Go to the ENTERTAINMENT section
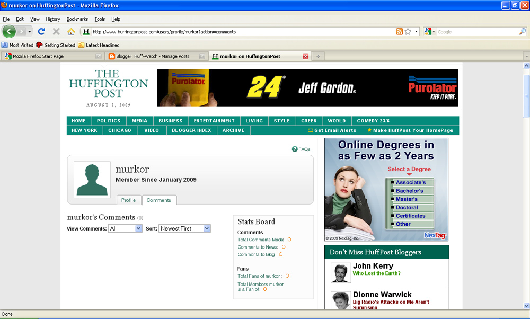This screenshot has height=319, width=530. click(214, 121)
